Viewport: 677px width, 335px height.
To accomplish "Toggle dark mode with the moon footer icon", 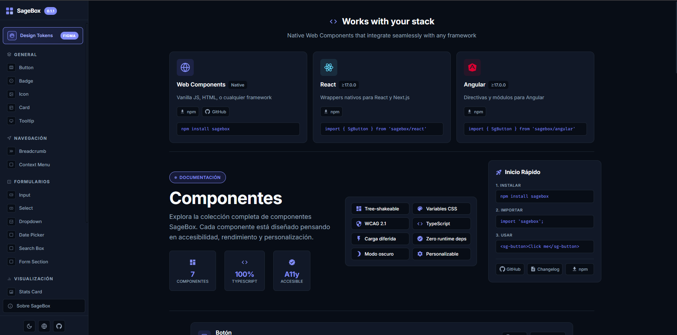I will coord(29,326).
